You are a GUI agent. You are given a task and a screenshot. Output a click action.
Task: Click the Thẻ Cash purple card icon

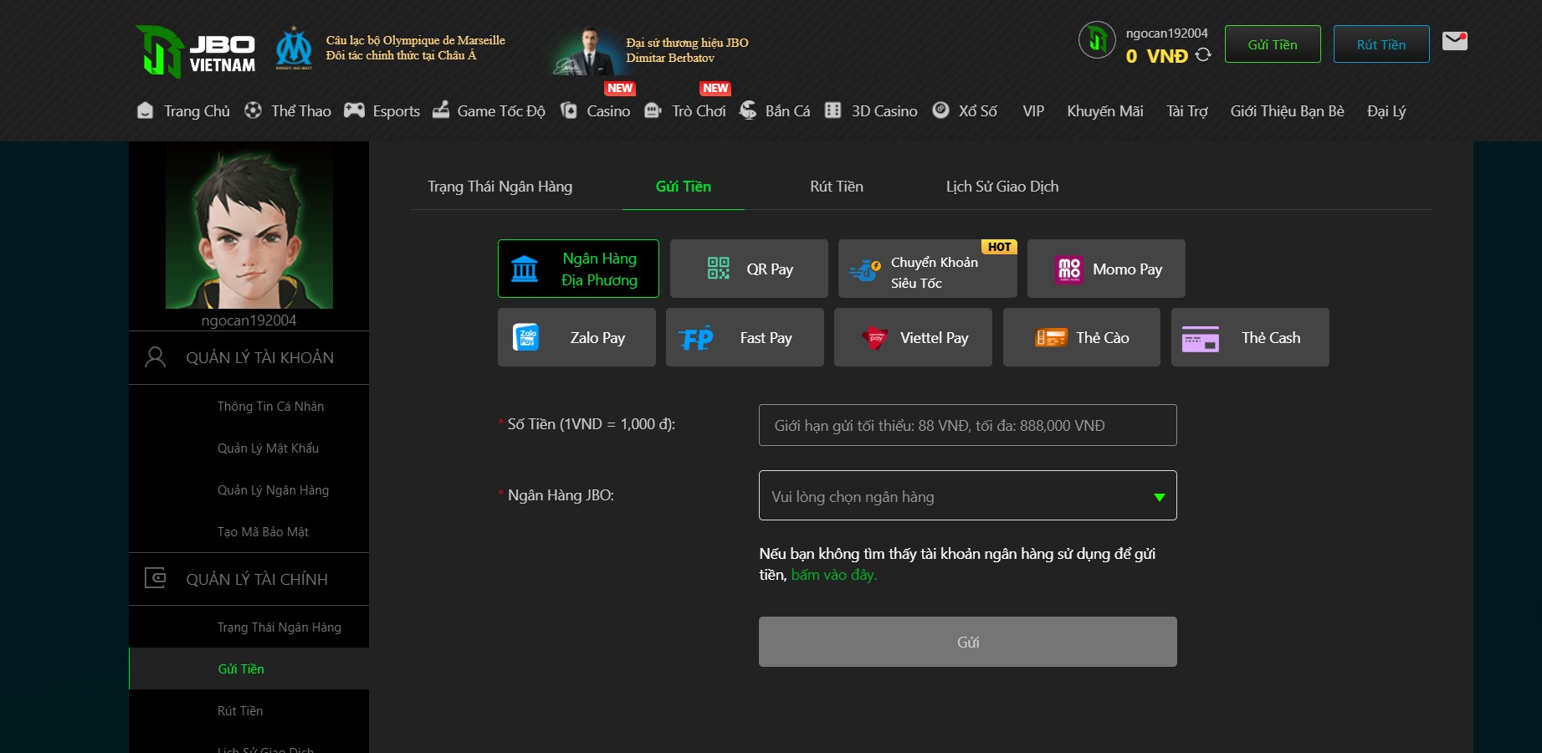pos(1200,339)
